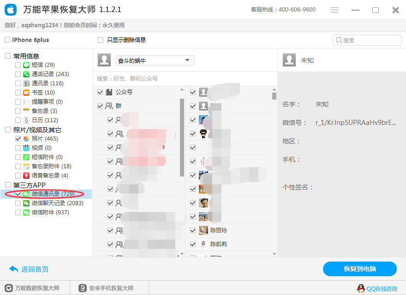The image size is (406, 295).
Task: Uncheck the 照片 (465) checkbox
Action: point(18,139)
